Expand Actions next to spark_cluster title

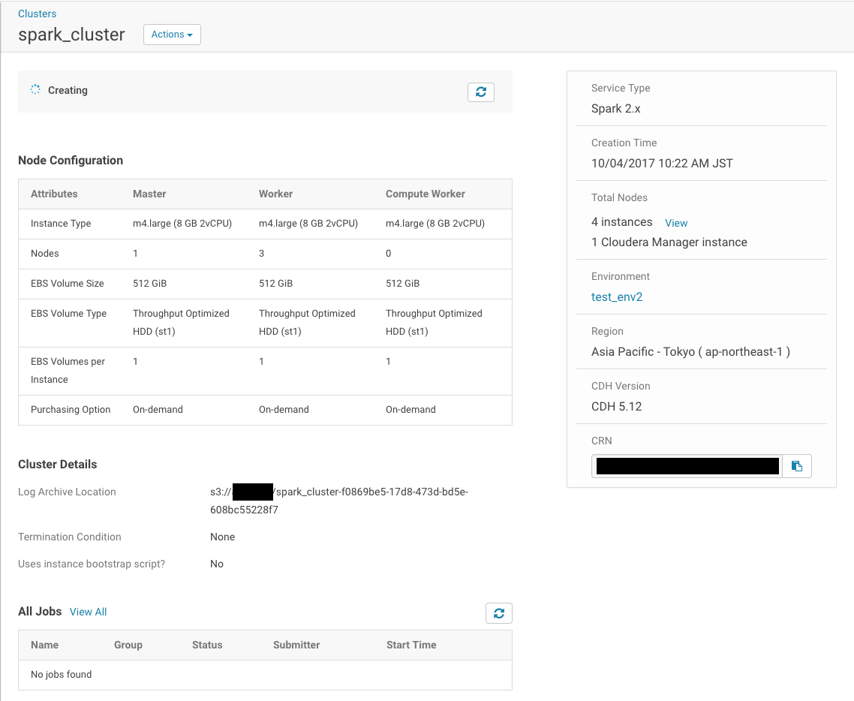(x=172, y=34)
